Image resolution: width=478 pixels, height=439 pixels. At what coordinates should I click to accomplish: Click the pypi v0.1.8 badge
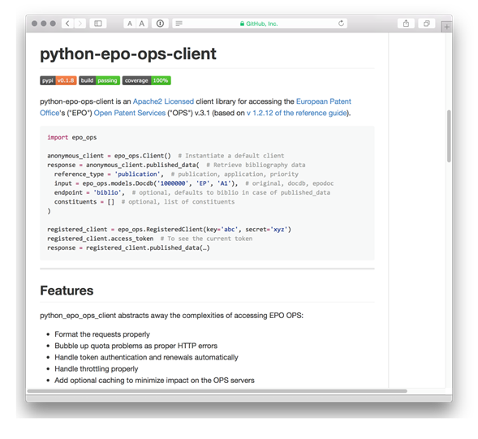(58, 80)
